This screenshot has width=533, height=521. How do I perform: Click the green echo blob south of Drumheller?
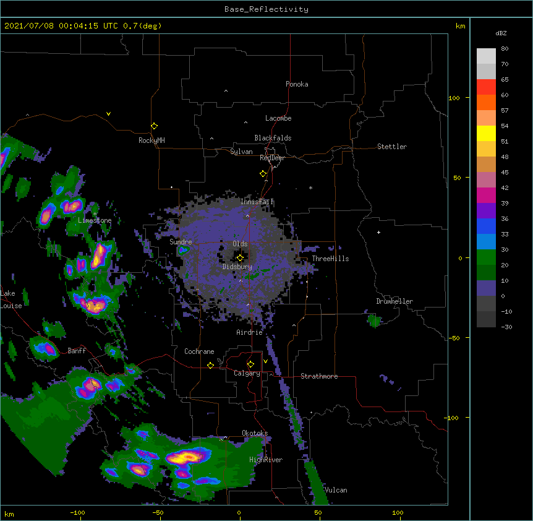point(374,321)
